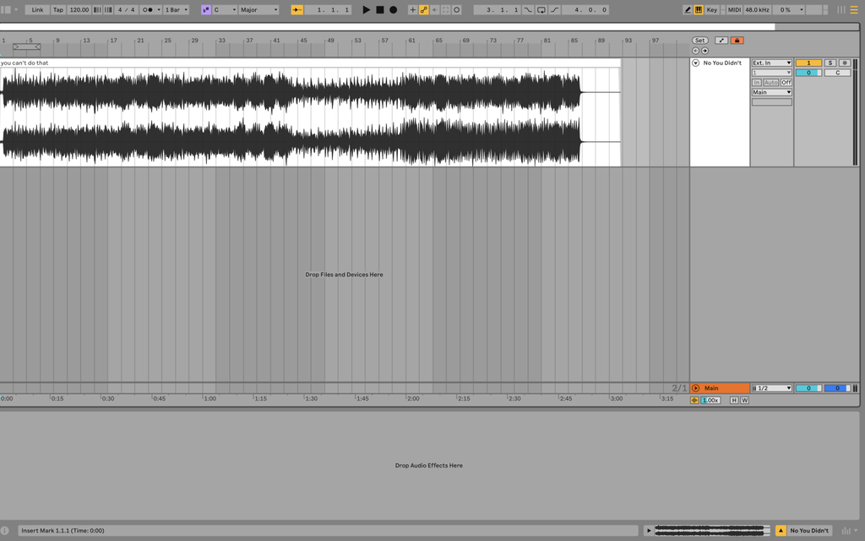Arm "No You Didn't" for recording
Viewport: 865px width, 541px height.
tap(846, 63)
